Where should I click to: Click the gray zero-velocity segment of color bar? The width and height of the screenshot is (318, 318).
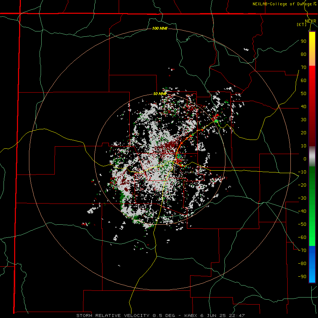tap(312, 157)
